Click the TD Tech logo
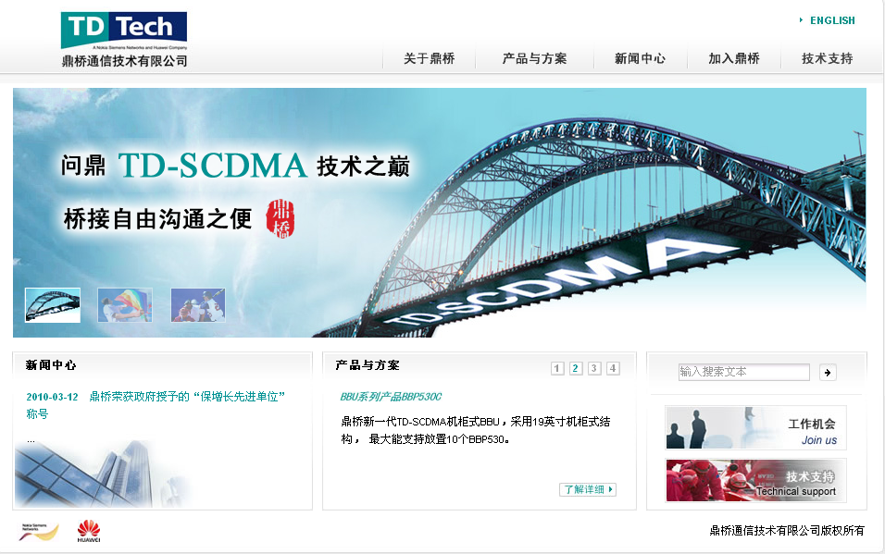This screenshot has width=885, height=554. pos(124,40)
